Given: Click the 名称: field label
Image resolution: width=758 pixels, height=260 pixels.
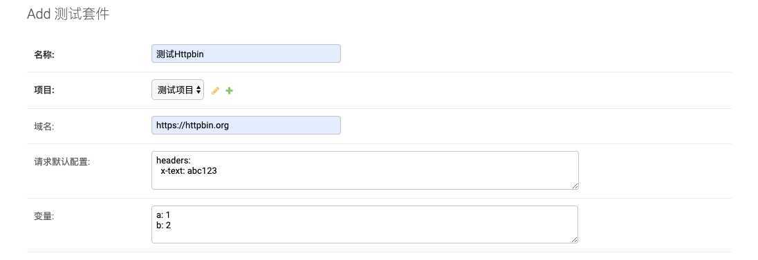Looking at the screenshot, I should tap(44, 54).
